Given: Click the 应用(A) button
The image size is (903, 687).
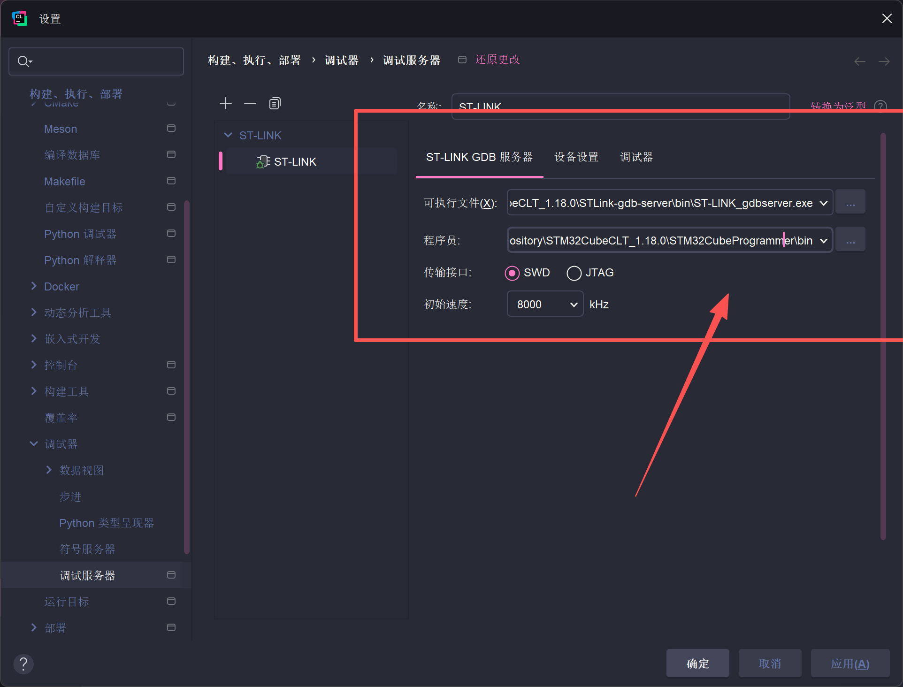Looking at the screenshot, I should (x=850, y=664).
